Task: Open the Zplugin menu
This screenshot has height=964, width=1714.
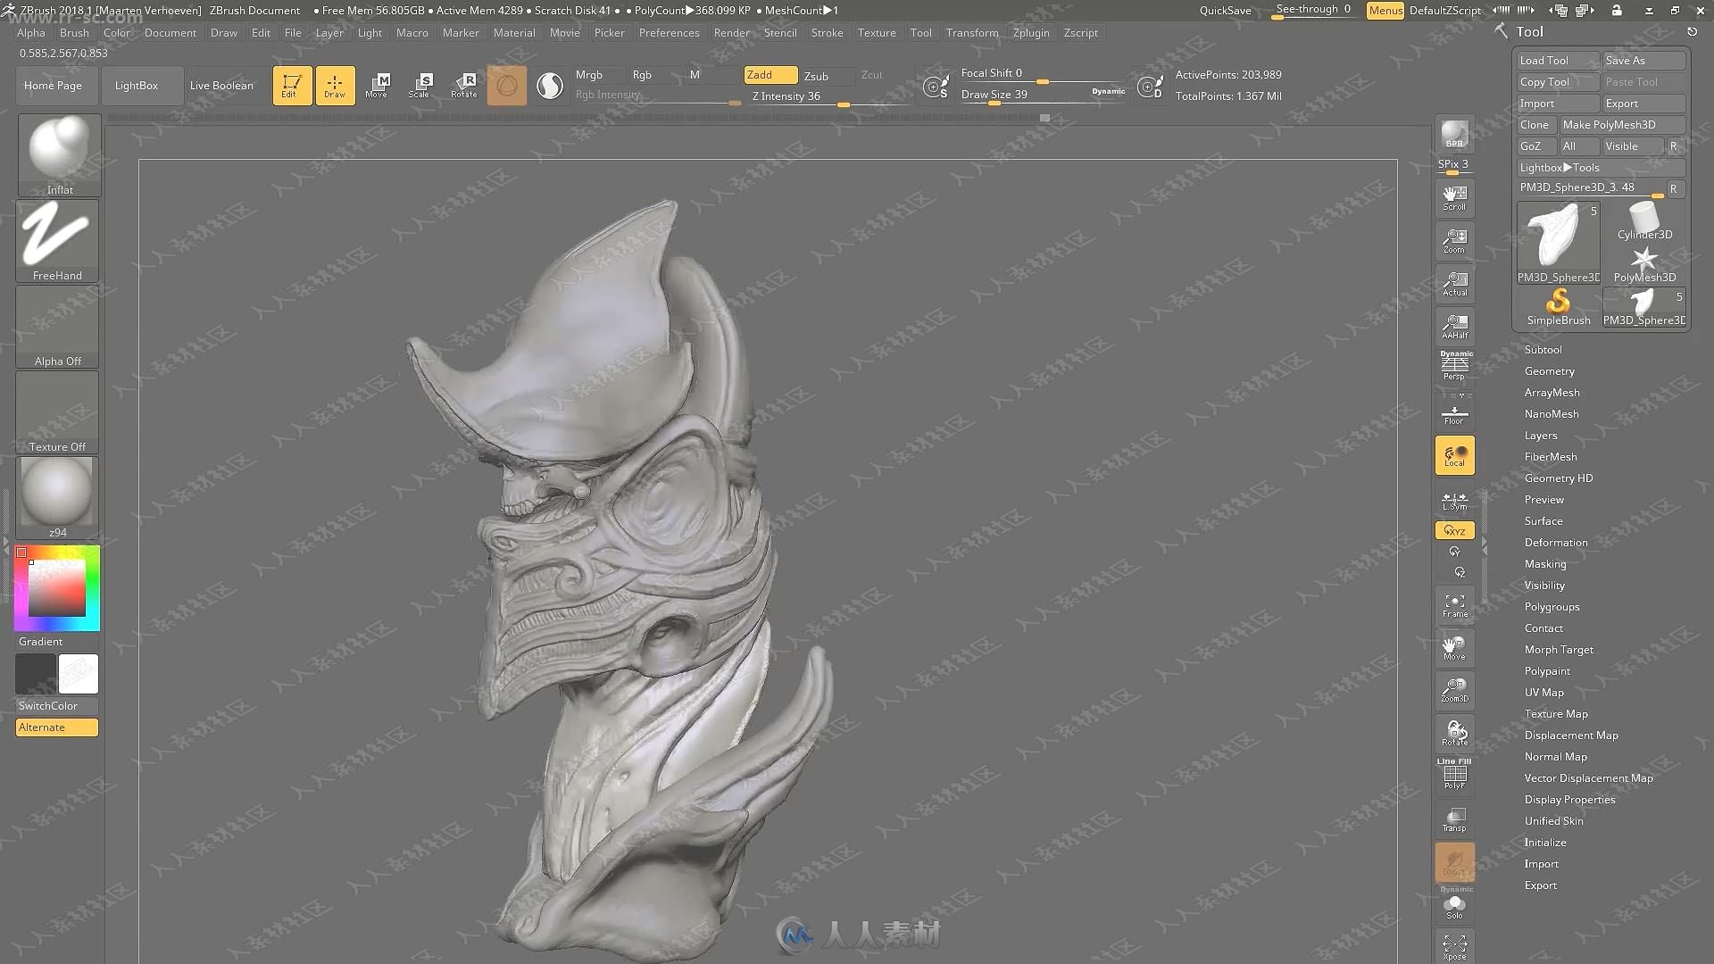Action: [x=1030, y=32]
